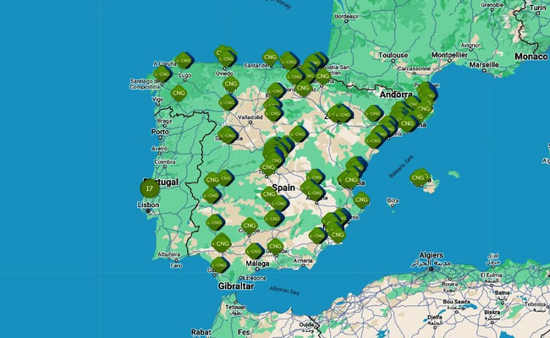
Task: Pick the CNG marker at Seville north of Cádiz
Action: (x=222, y=243)
